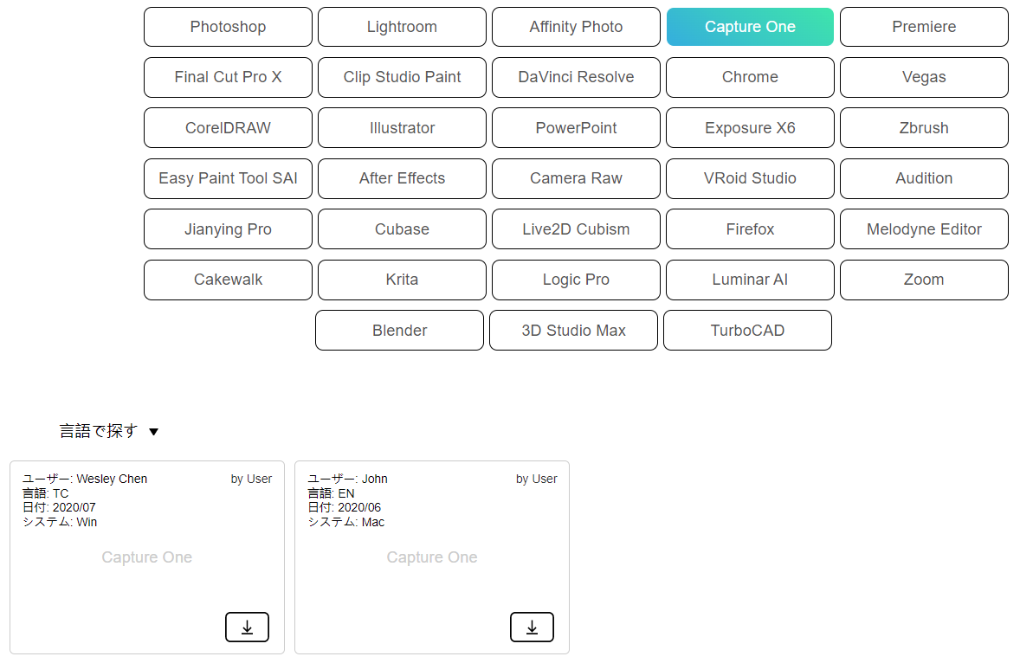Expand the 言語で探す language filter
Screen dimensions: 1020x663
(x=109, y=431)
